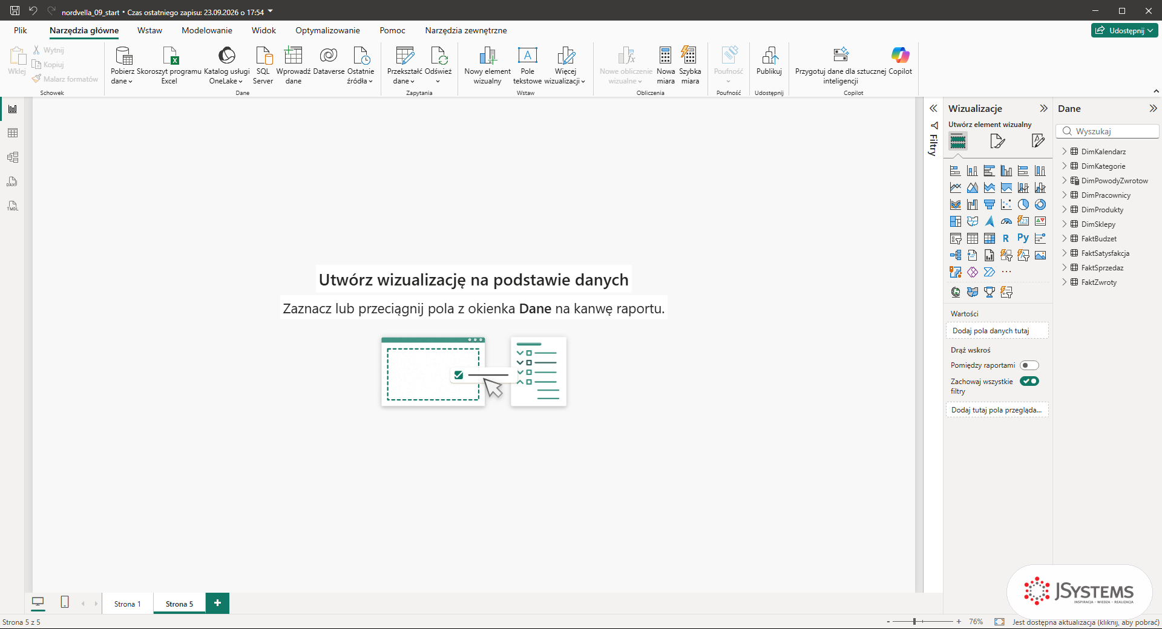Click the Copilot ribbon icon
The width and height of the screenshot is (1162, 629).
pyautogui.click(x=900, y=62)
